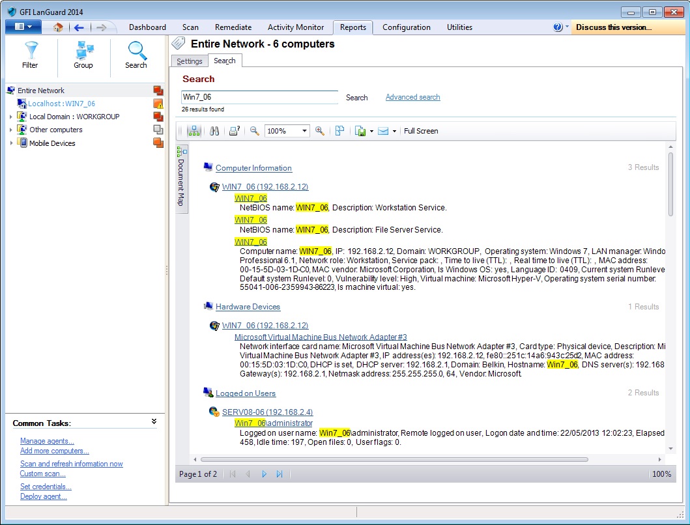Image resolution: width=690 pixels, height=525 pixels.
Task: Click the Set credentials link
Action: point(46,487)
